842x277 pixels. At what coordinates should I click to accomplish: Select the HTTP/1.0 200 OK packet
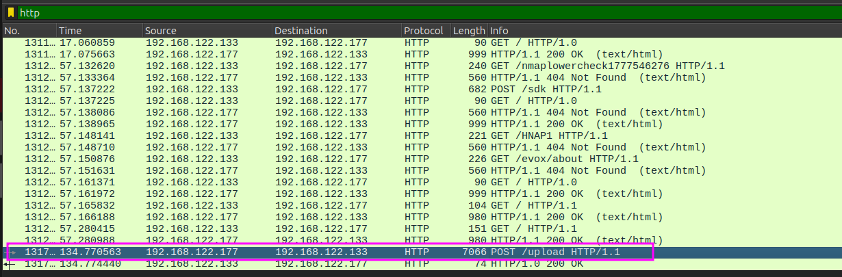pos(421,264)
